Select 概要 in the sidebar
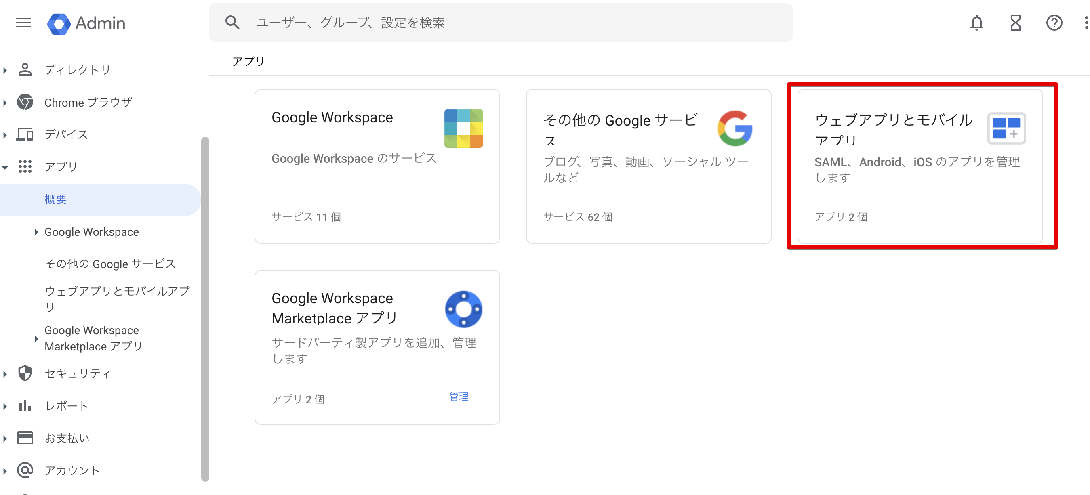The height and width of the screenshot is (495, 1090). (56, 199)
